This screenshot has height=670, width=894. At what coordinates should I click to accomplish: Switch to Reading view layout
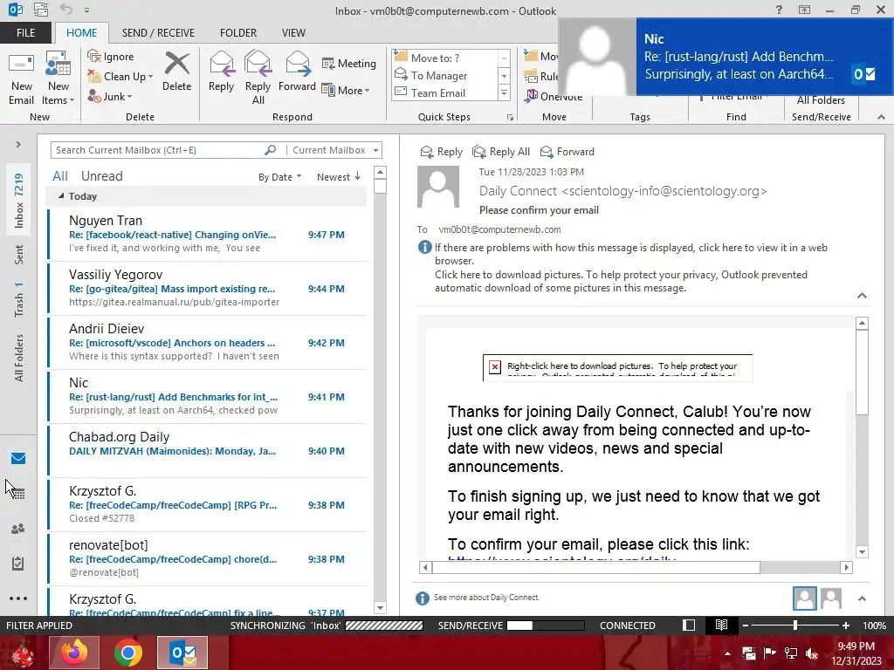721,625
